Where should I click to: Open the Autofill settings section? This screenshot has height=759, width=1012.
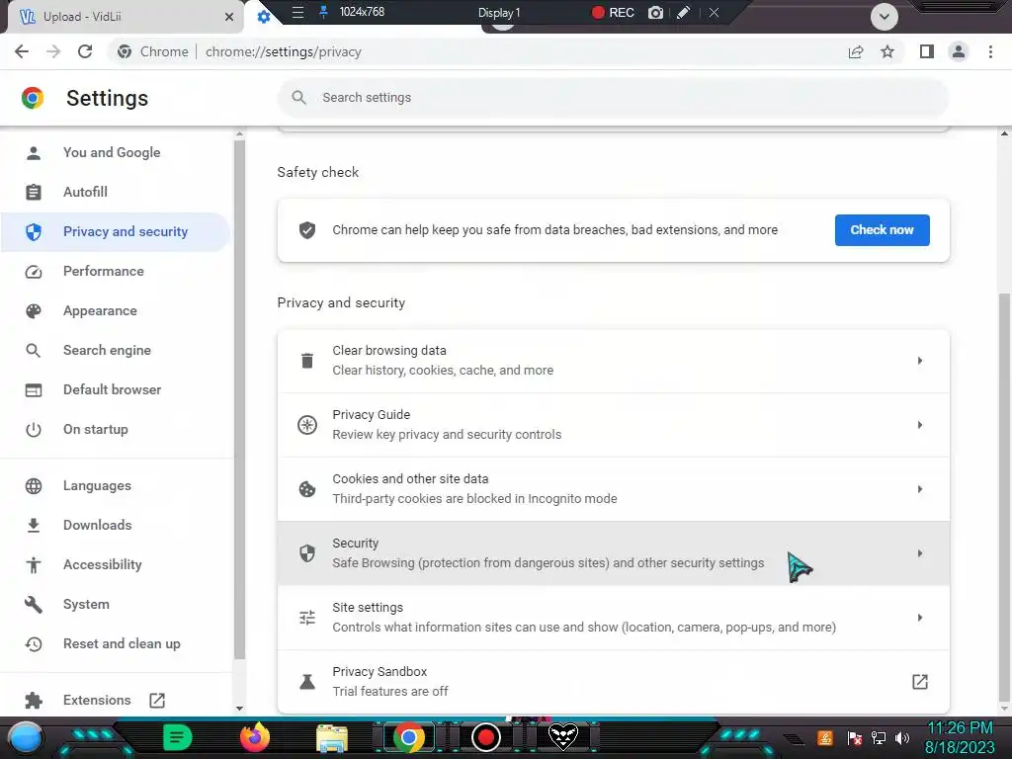pos(115,193)
